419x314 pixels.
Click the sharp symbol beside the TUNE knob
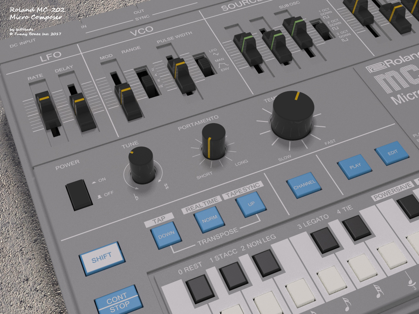(x=167, y=186)
